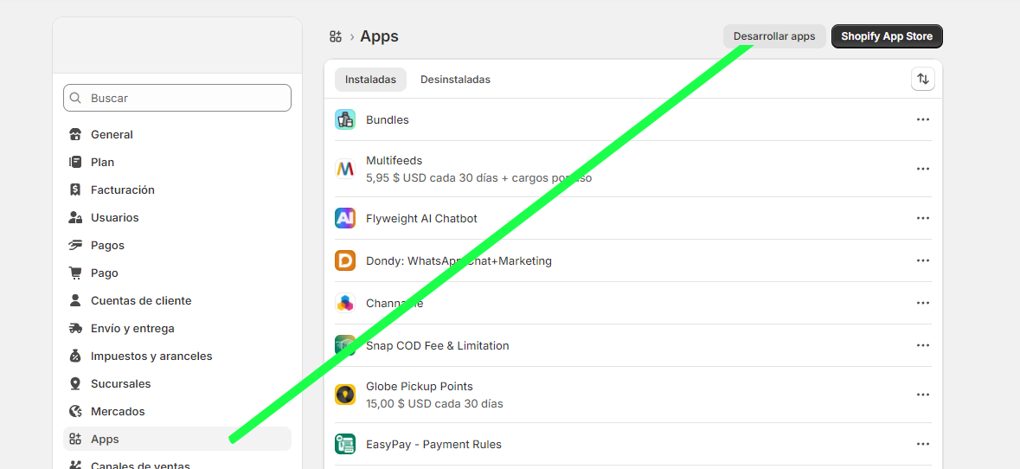Open the Bundles app icon
Screen dimensions: 1020x469
click(x=345, y=119)
